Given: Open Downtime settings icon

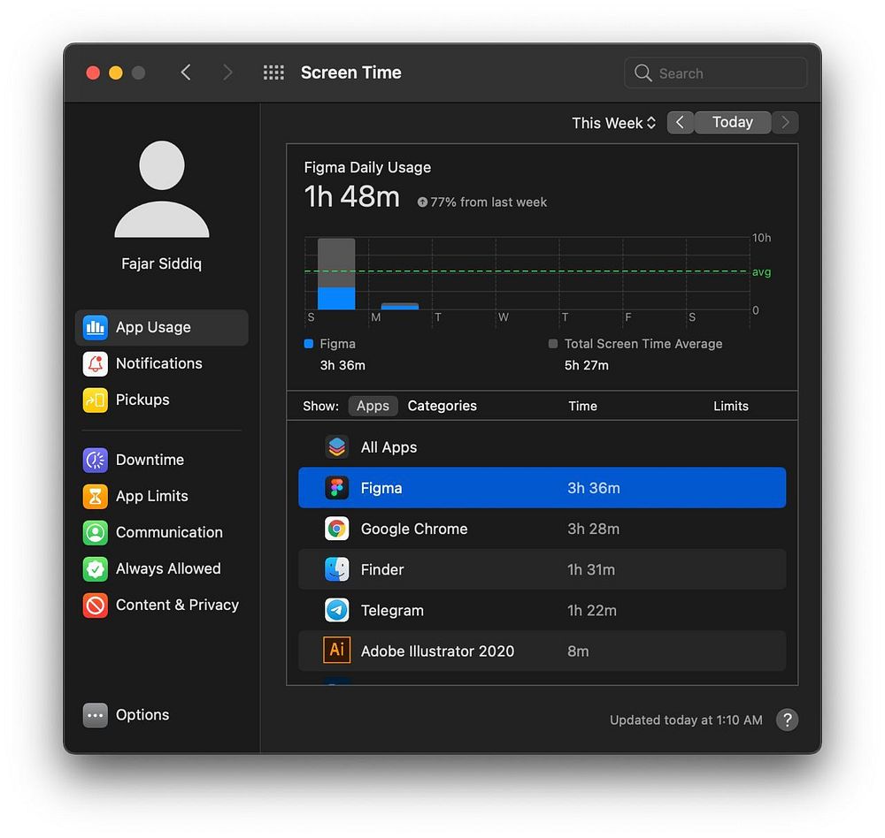Looking at the screenshot, I should click(96, 461).
